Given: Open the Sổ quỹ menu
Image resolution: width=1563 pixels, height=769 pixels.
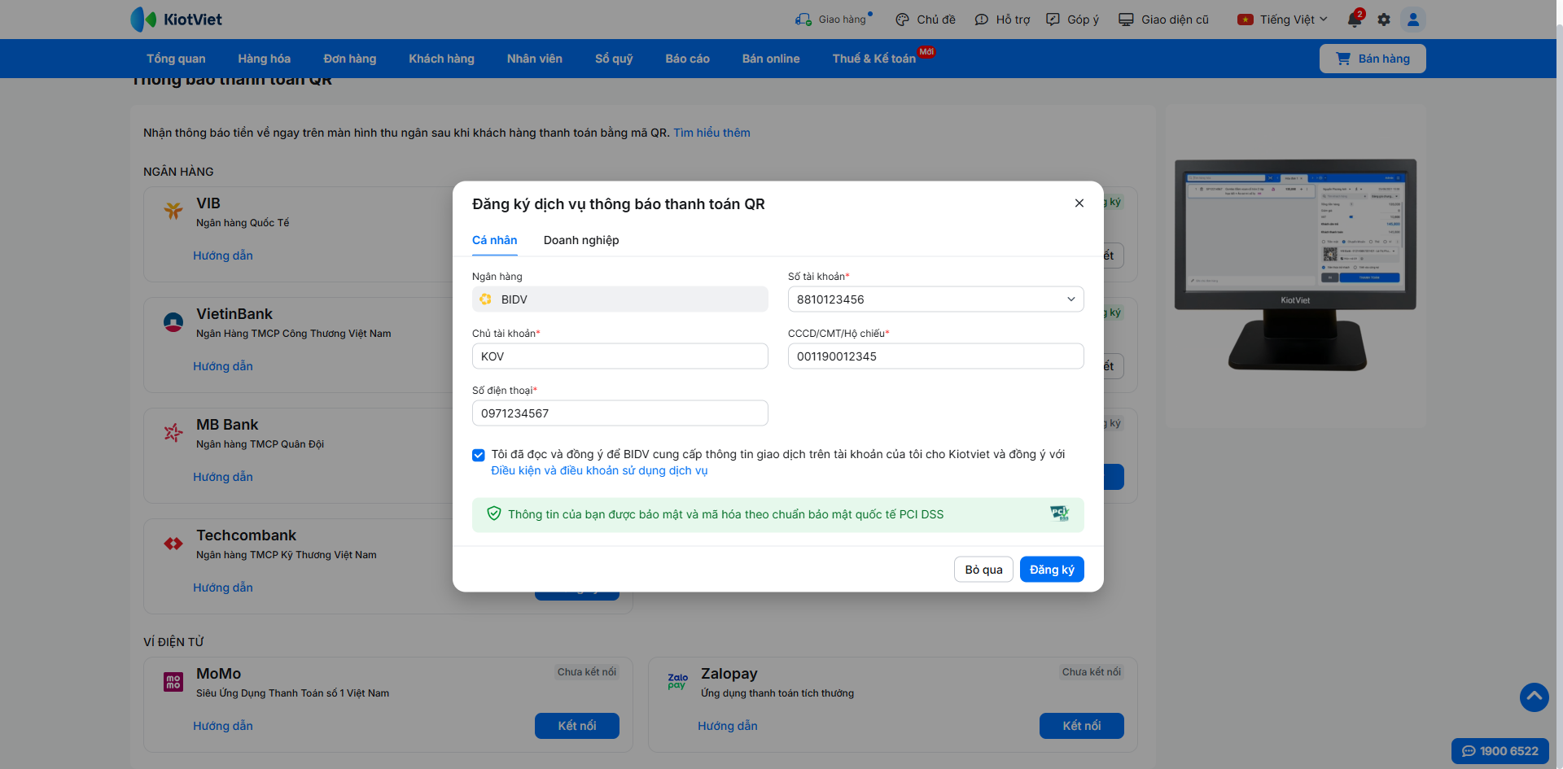Looking at the screenshot, I should [614, 59].
